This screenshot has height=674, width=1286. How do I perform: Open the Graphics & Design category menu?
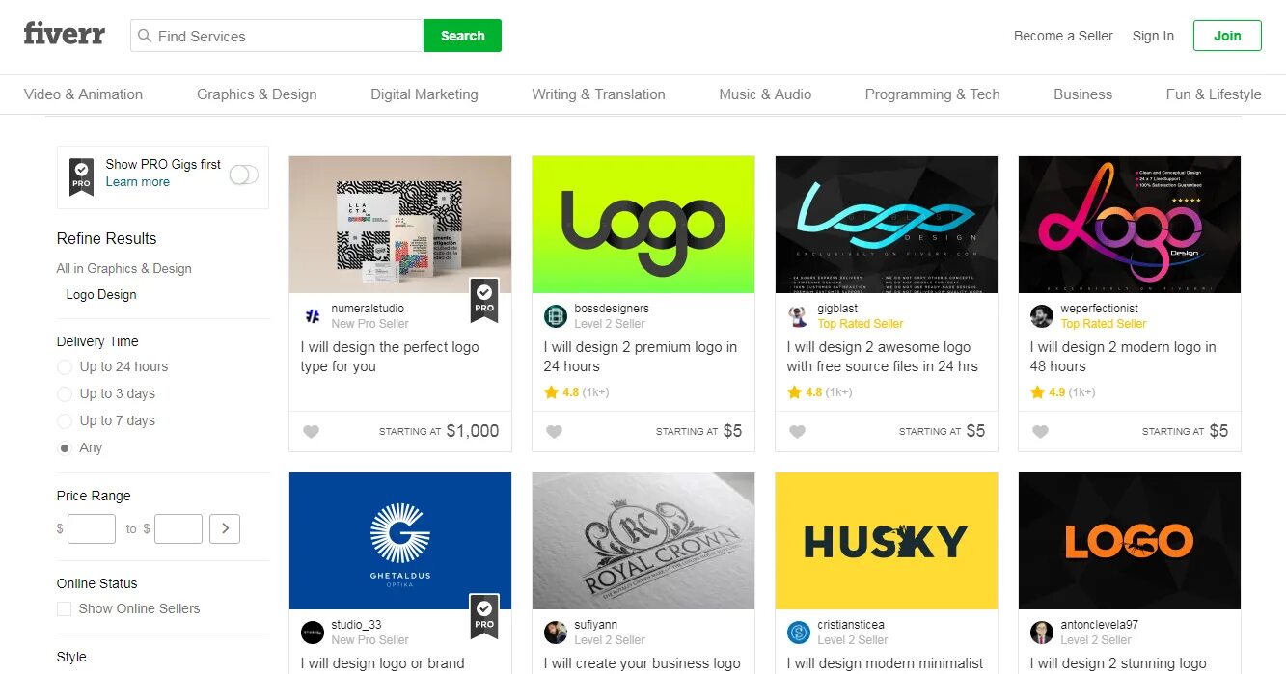pyautogui.click(x=257, y=94)
